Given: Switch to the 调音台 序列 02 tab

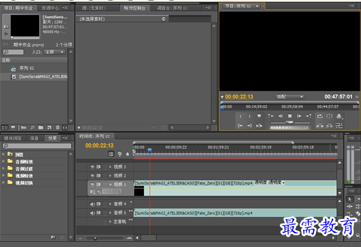Looking at the screenshot, I should click(172, 8).
